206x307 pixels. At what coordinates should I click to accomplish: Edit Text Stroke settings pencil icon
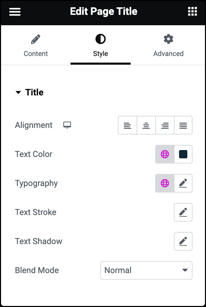[x=183, y=212]
